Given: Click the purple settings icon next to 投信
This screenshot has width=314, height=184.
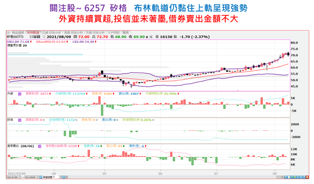Looking at the screenshot, I should pos(20,120).
